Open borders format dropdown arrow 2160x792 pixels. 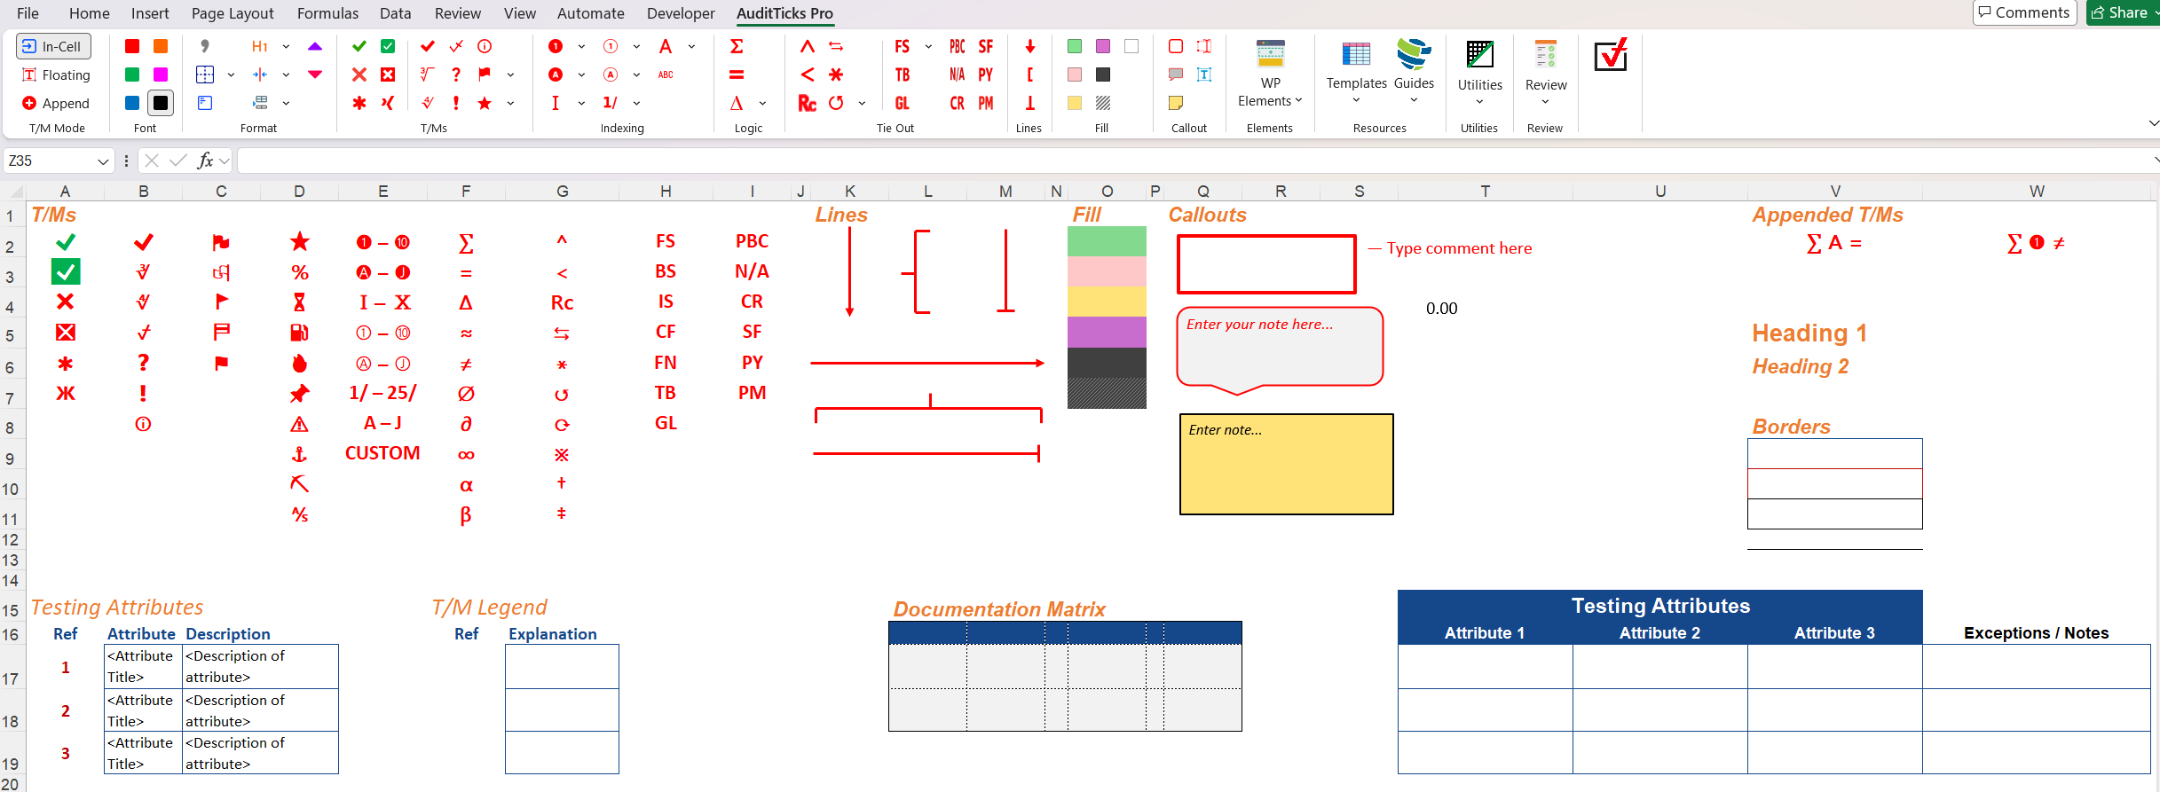point(231,74)
